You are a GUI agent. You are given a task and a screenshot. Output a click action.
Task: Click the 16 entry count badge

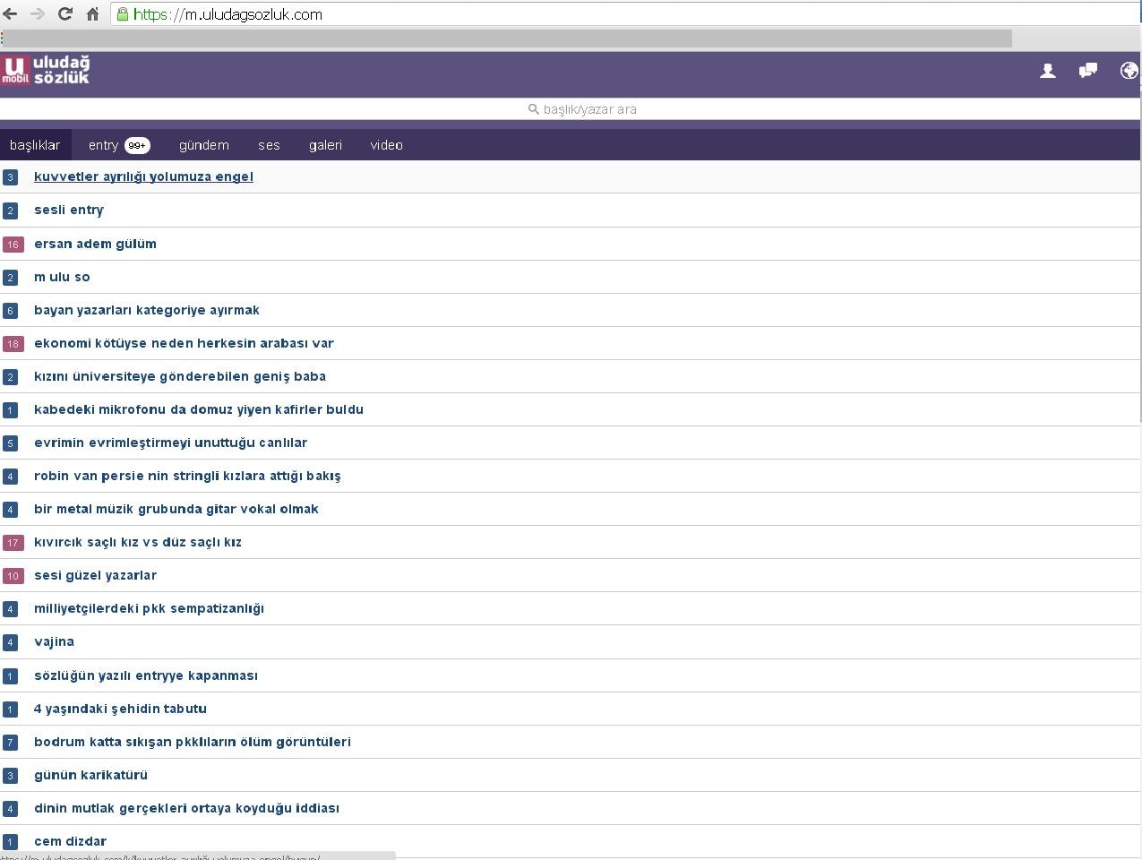[13, 245]
